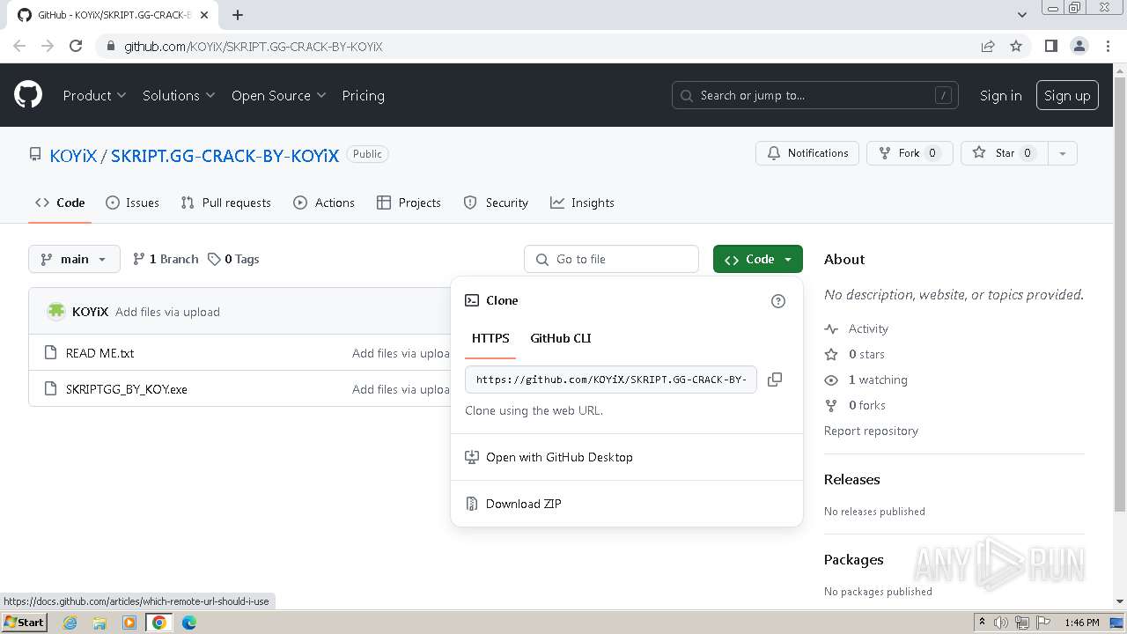Close the GitHub browser tab

(x=204, y=15)
